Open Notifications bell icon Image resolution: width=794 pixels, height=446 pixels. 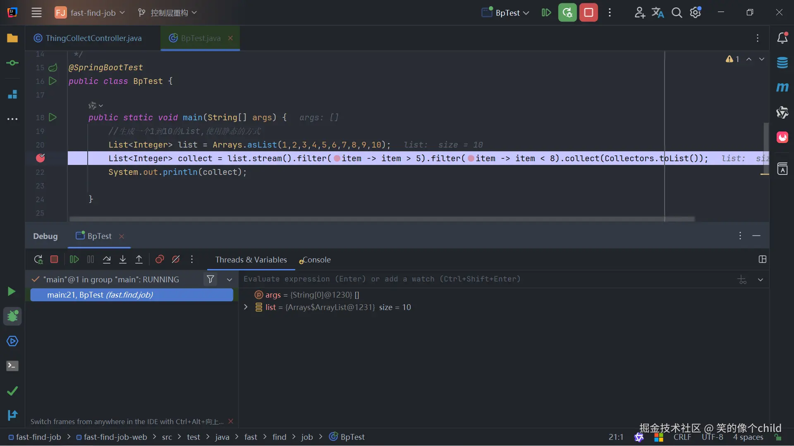point(782,38)
